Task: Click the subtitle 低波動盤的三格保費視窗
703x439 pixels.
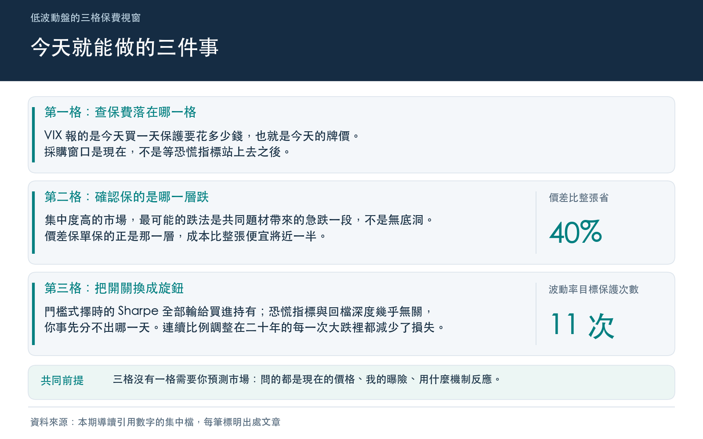Action: click(86, 18)
